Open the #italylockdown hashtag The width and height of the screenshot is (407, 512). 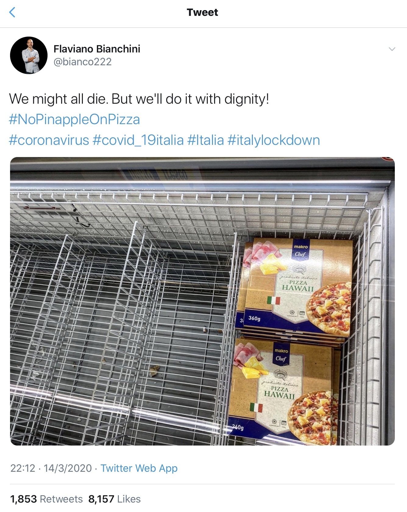tap(274, 140)
